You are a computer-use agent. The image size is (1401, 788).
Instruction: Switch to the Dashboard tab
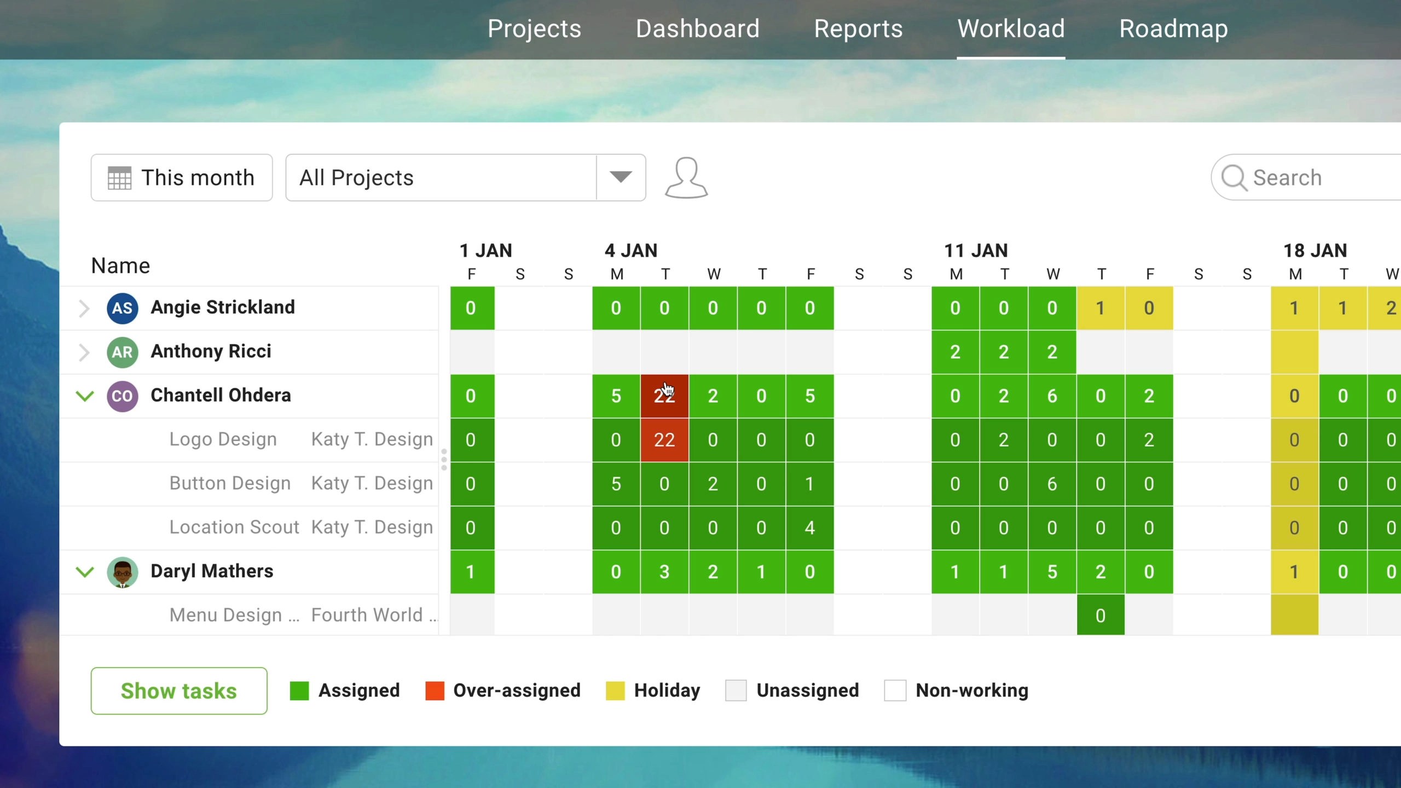(x=697, y=28)
